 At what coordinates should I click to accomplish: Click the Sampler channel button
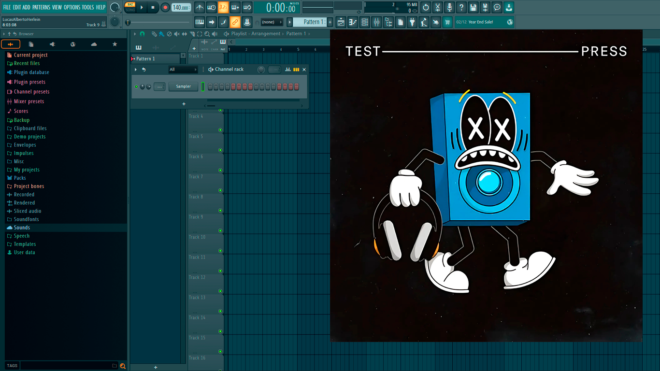(184, 87)
